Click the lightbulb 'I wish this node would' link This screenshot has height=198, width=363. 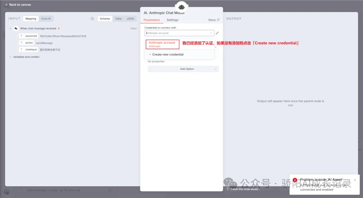coord(243,189)
